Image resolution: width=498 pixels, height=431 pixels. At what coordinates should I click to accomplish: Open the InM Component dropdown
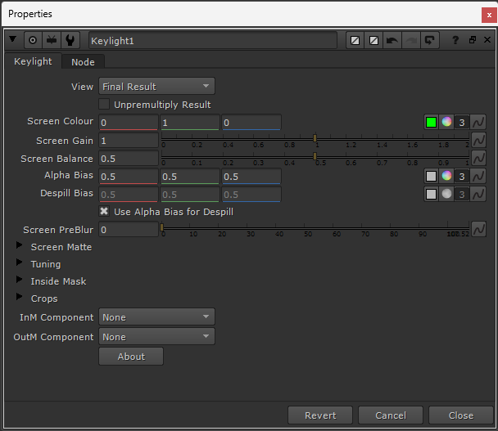(x=156, y=317)
